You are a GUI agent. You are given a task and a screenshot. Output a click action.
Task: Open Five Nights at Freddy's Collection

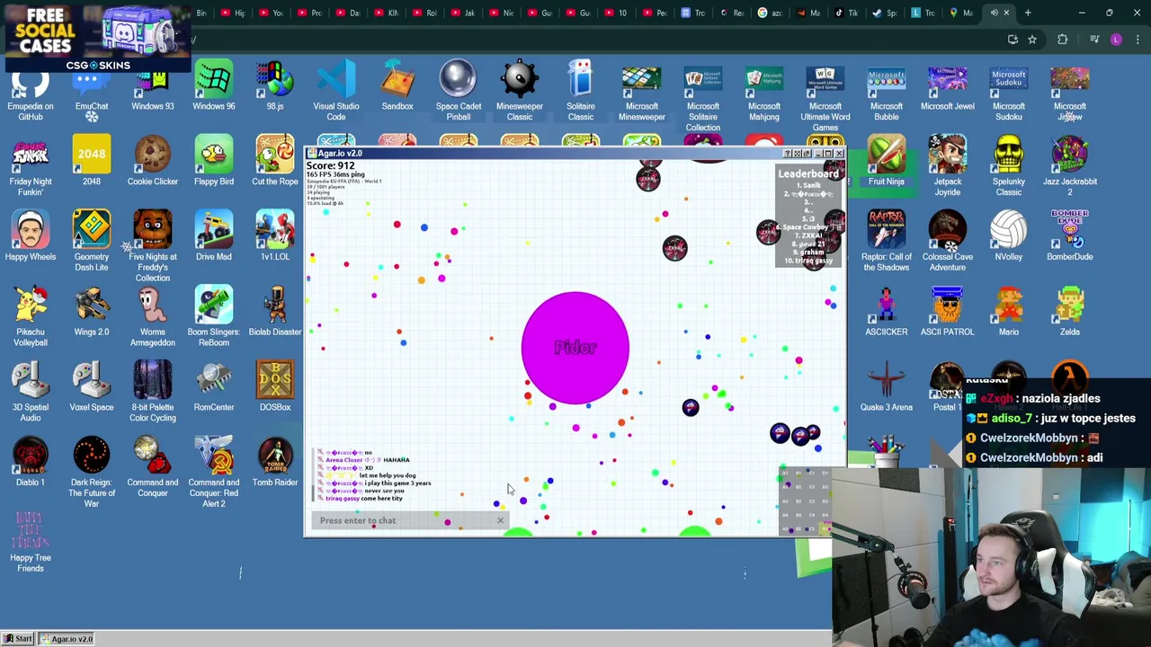point(153,247)
